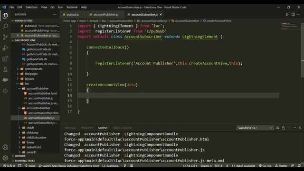Open getAccountData.cls in explorer
304x171 pixels.
point(39,49)
